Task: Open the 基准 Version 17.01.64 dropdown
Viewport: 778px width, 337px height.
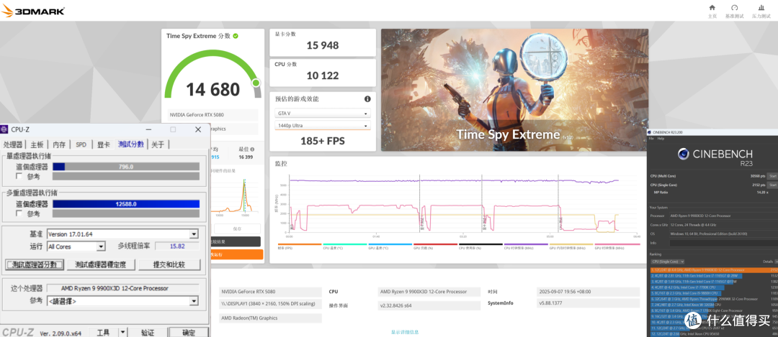Action: (x=122, y=234)
